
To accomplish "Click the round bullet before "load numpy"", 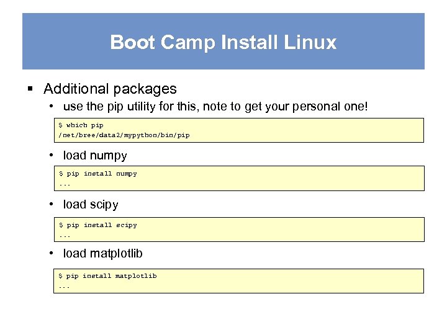I will (53, 156).
